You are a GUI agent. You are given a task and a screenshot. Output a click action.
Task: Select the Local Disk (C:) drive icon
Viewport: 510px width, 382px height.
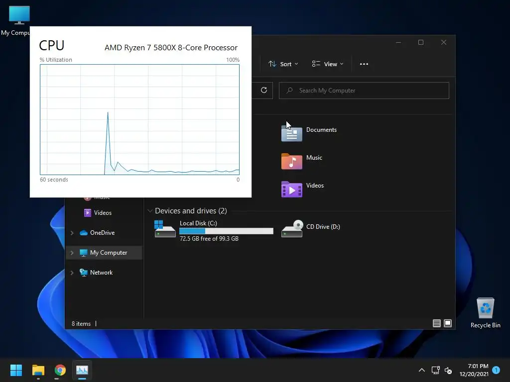[165, 229]
